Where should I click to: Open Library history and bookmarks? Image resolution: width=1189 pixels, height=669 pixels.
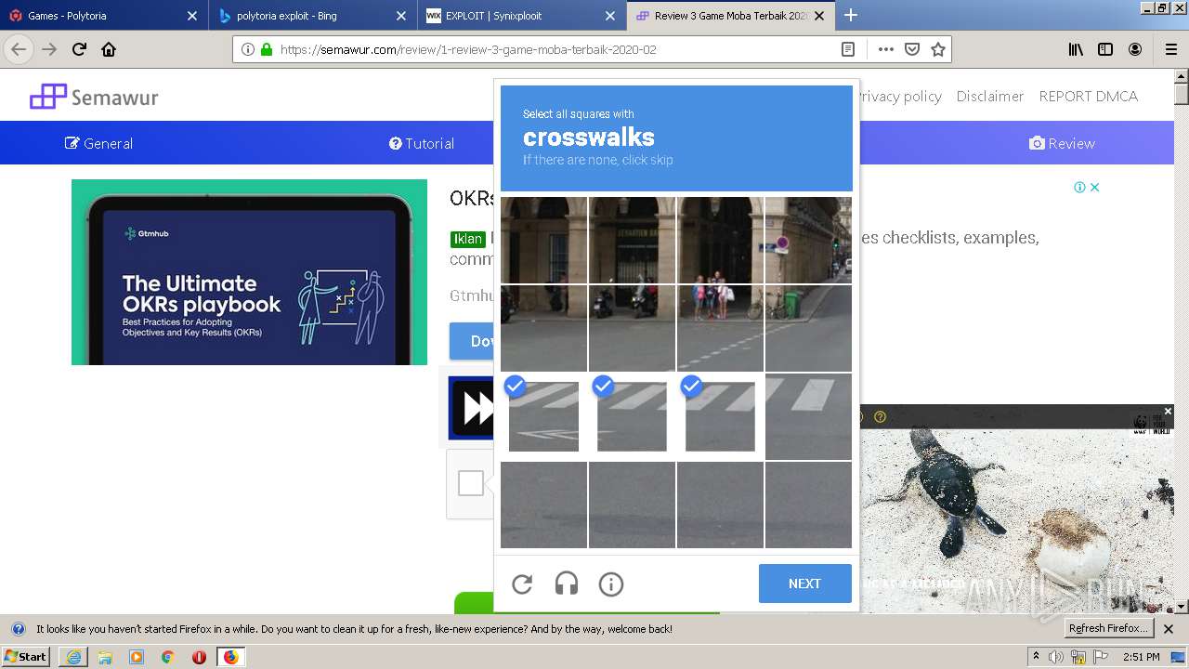(x=1076, y=49)
